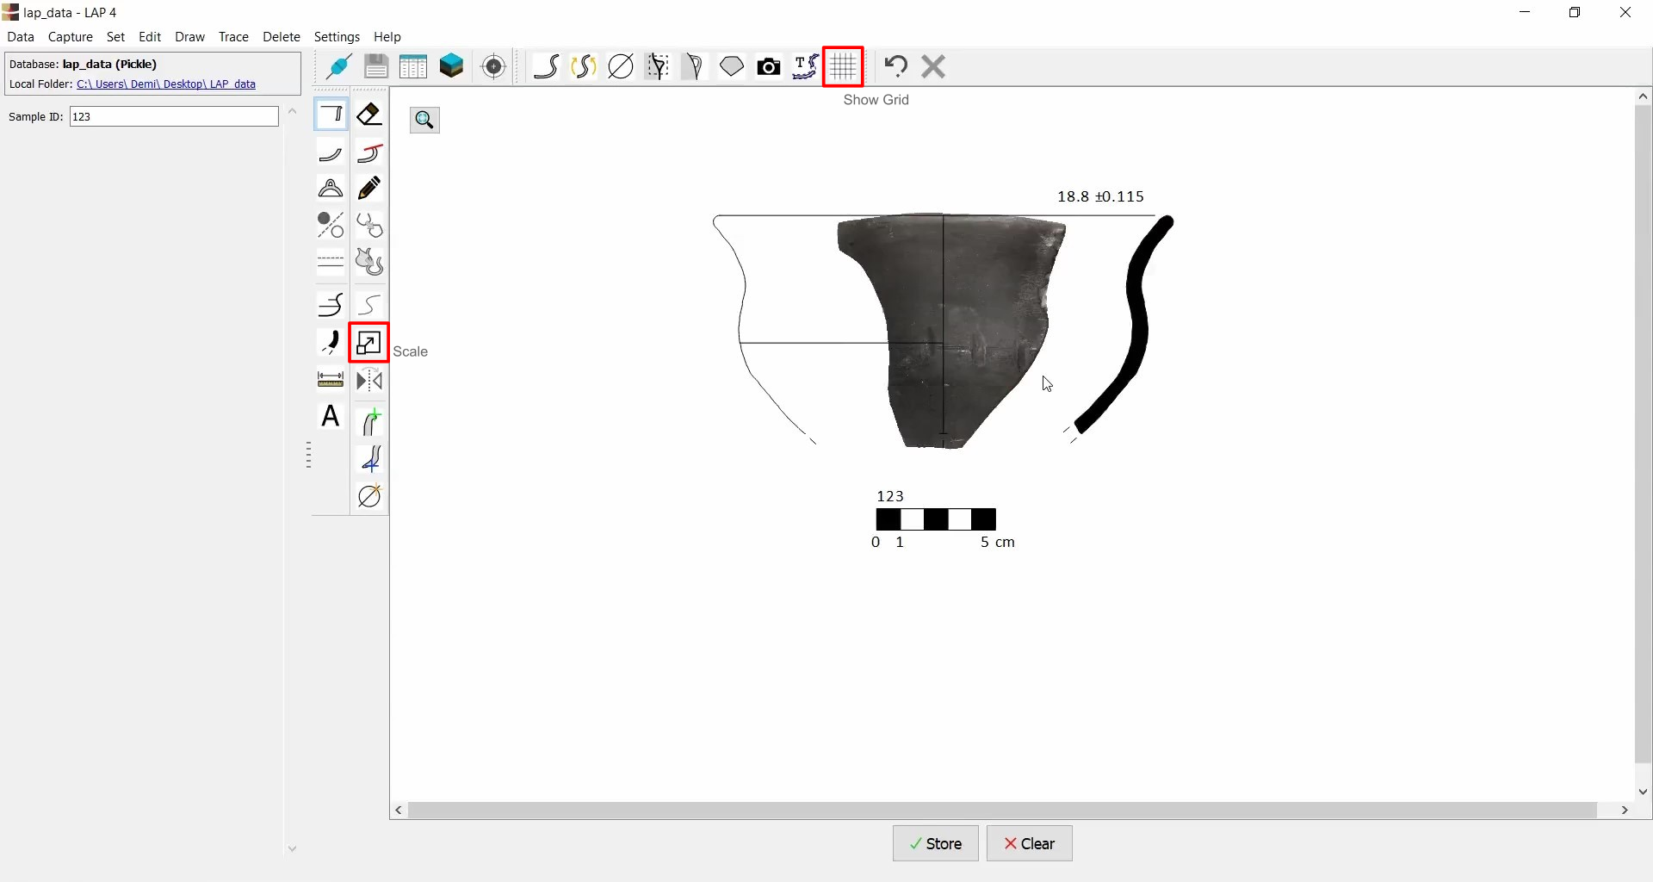Click the camera photo icon

point(769,66)
